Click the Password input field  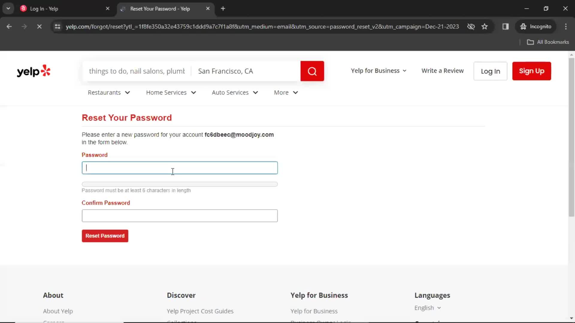pos(180,167)
